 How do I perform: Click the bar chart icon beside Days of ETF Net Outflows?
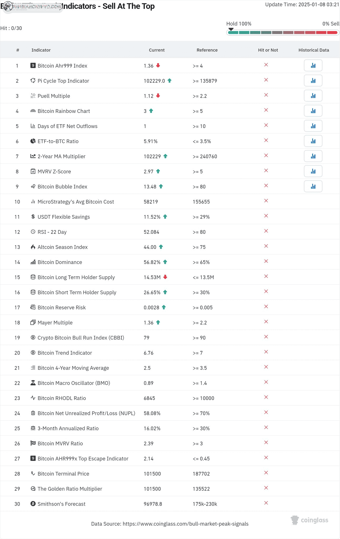click(33, 126)
